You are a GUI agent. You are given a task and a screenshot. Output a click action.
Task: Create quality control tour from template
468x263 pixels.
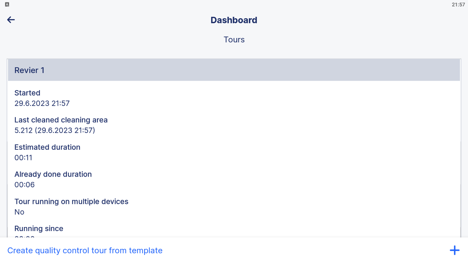[x=85, y=251]
